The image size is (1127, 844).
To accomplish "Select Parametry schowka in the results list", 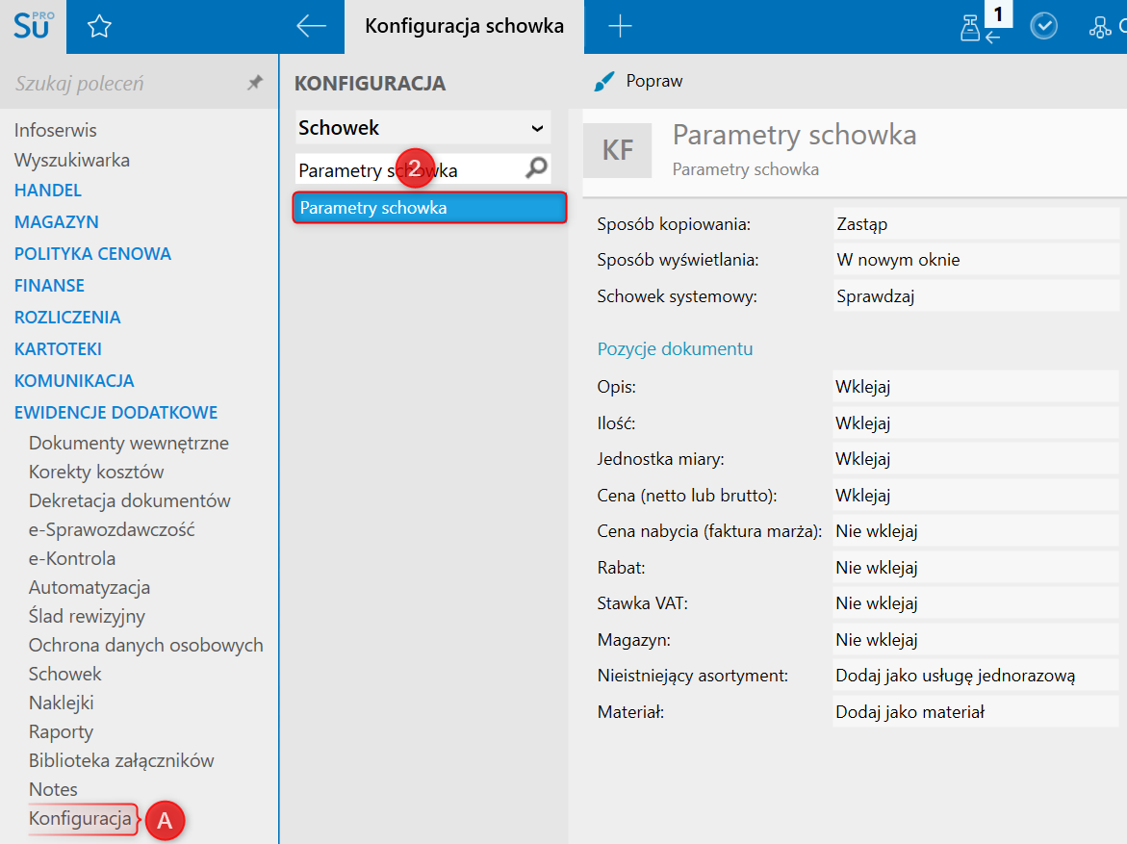I will pyautogui.click(x=428, y=208).
